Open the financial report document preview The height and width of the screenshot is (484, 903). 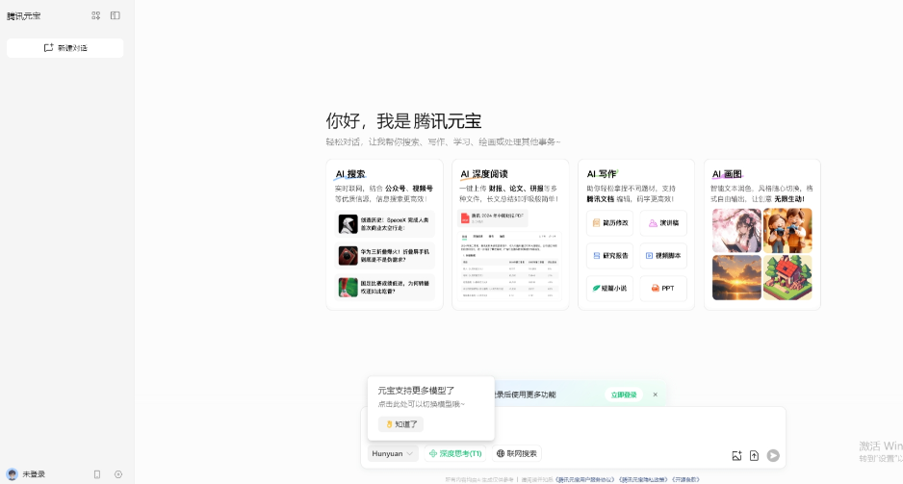point(510,266)
